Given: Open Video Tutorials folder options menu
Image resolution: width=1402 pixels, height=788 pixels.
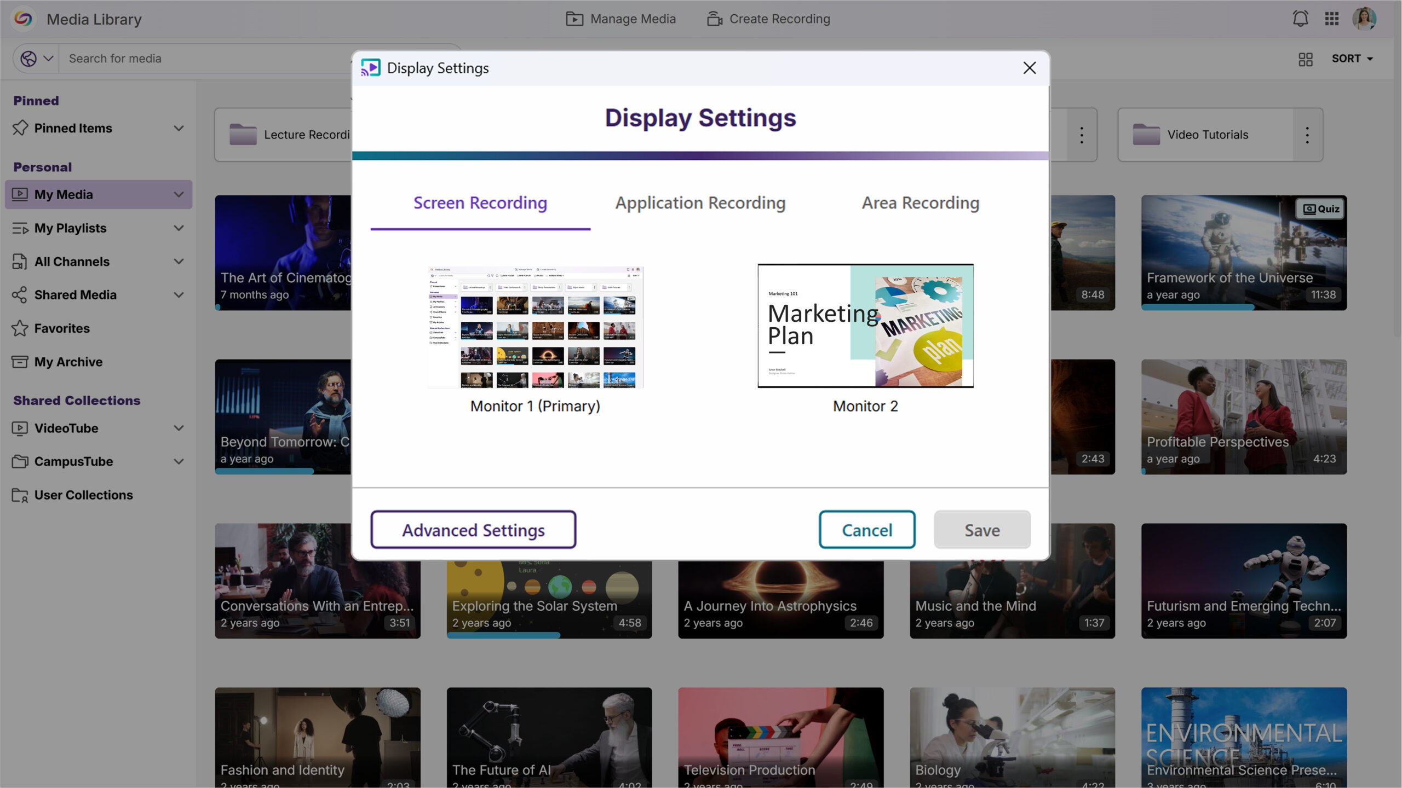Looking at the screenshot, I should pyautogui.click(x=1307, y=135).
